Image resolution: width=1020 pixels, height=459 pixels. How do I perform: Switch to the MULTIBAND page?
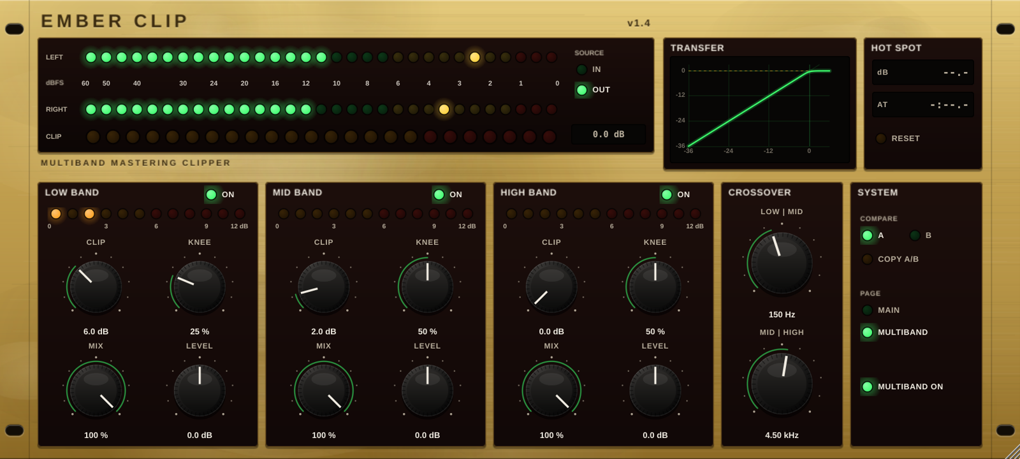pyautogui.click(x=894, y=332)
